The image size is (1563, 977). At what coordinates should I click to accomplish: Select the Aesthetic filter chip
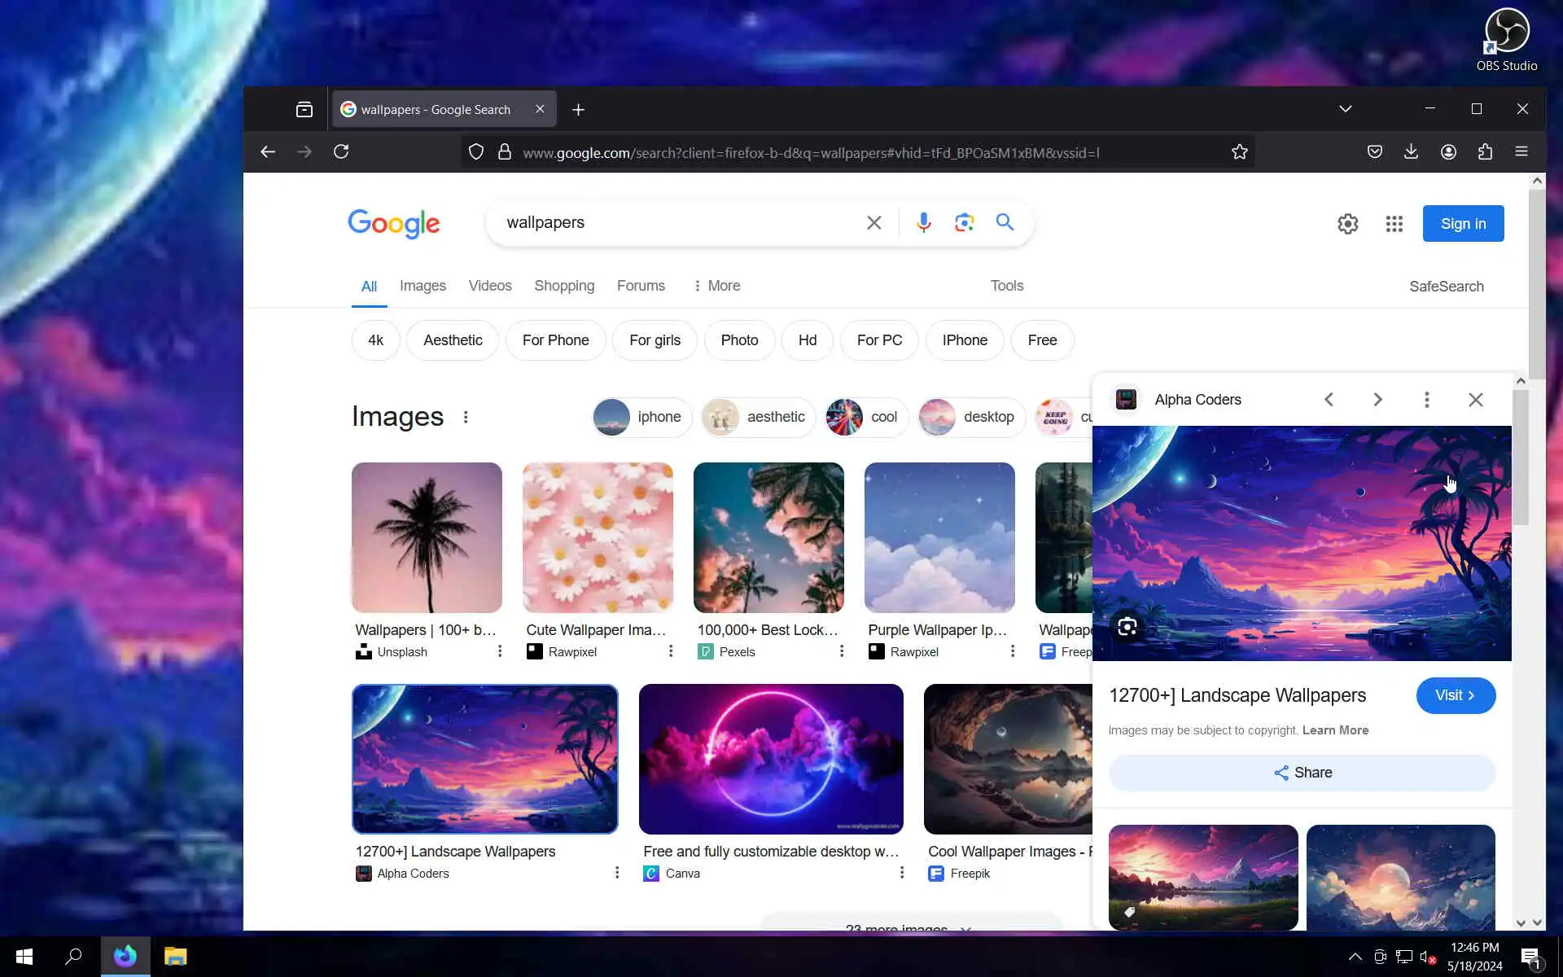point(453,340)
